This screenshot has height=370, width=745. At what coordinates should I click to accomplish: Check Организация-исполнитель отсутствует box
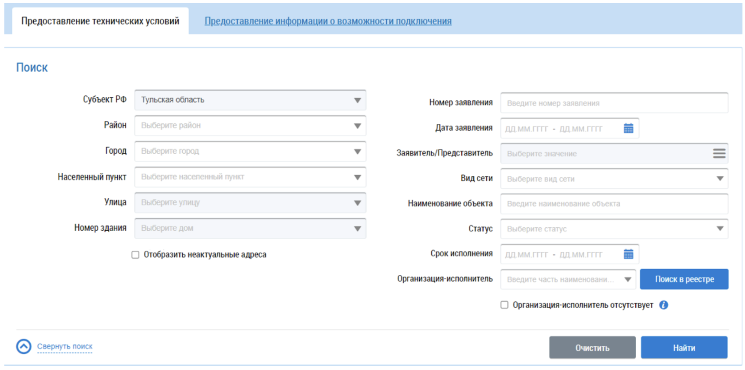tap(504, 305)
